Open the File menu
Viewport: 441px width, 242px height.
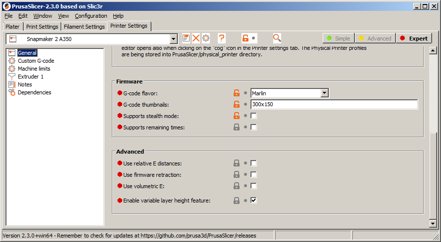point(8,16)
